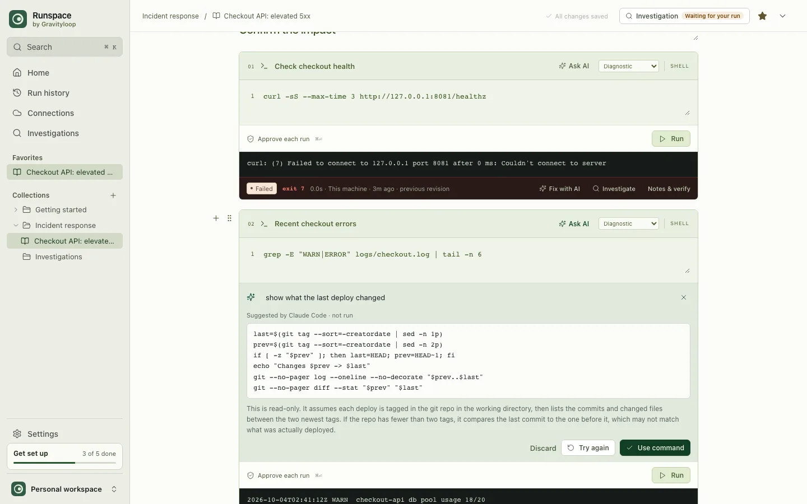Screen dimensions: 807x504
Task: Open the Investigation panel button
Action: [684, 16]
